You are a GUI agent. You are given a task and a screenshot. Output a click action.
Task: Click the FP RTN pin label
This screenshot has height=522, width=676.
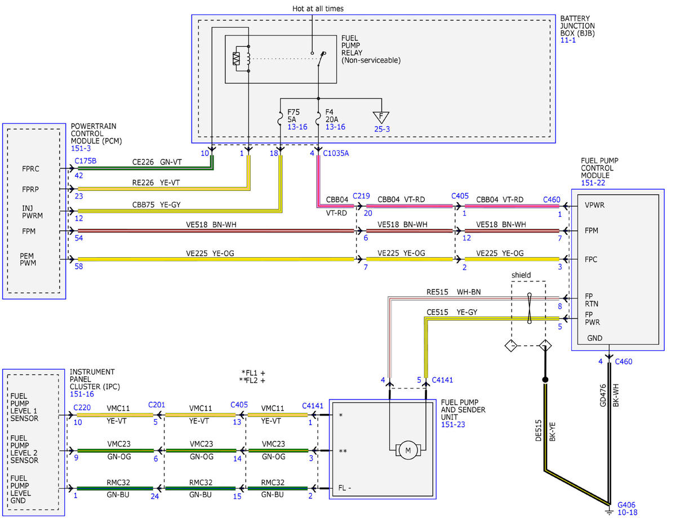pos(593,300)
